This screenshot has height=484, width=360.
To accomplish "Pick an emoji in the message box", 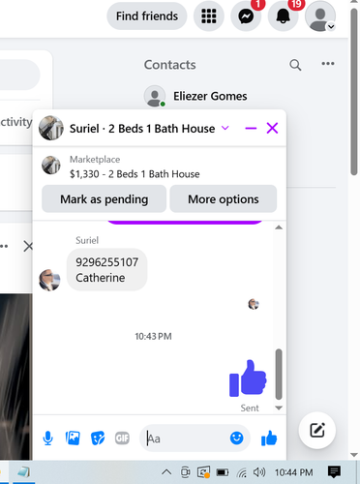I will click(x=236, y=439).
